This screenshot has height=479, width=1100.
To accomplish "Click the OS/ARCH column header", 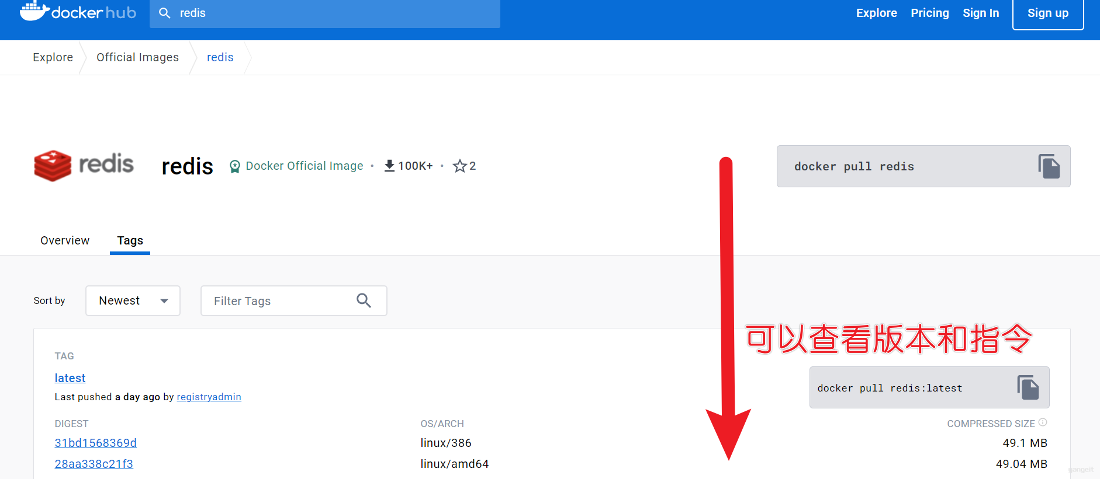I will [442, 424].
